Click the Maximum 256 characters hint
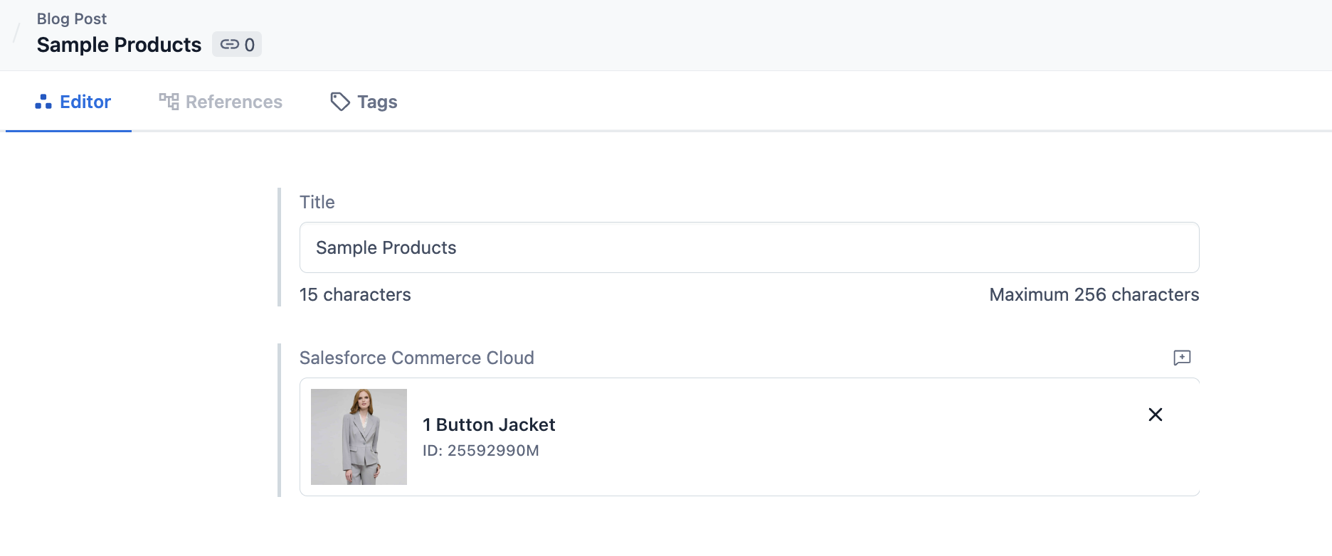Viewport: 1332px width, 556px height. [x=1094, y=294]
